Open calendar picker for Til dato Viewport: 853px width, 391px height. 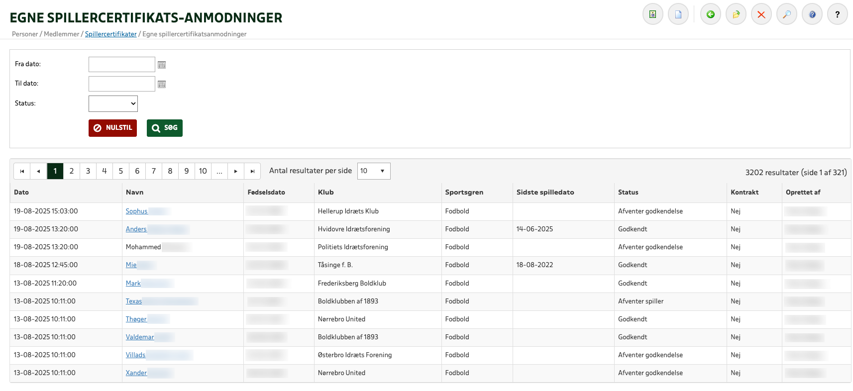click(x=162, y=84)
